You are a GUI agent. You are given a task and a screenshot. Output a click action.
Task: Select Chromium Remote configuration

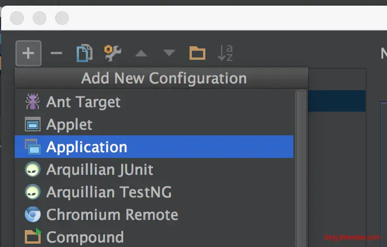(112, 215)
